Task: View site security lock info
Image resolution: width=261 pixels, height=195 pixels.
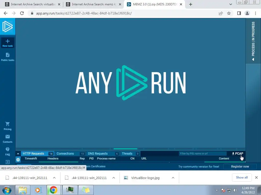Action: point(32,13)
